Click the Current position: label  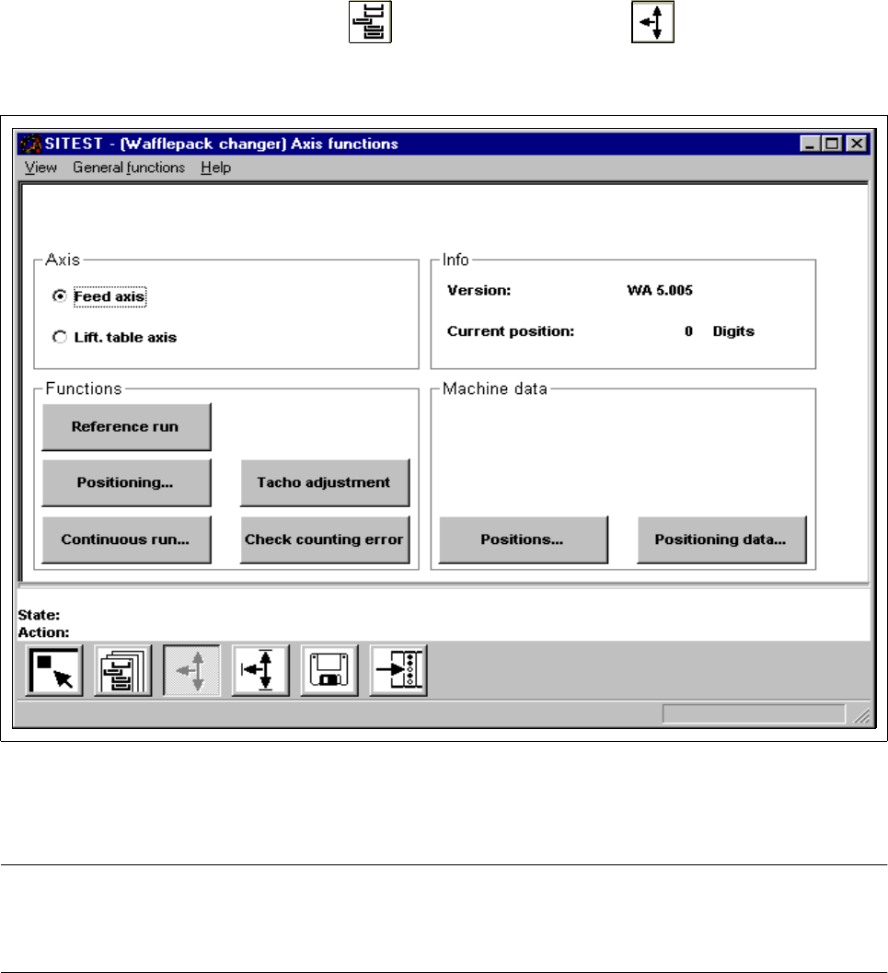(x=511, y=331)
